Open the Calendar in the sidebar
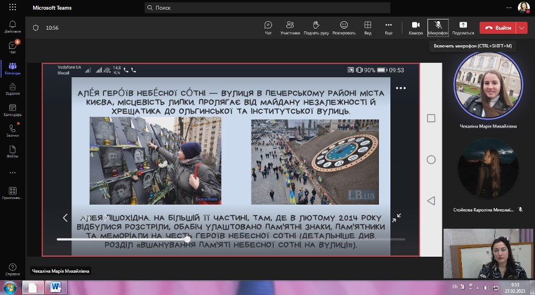 [x=13, y=109]
